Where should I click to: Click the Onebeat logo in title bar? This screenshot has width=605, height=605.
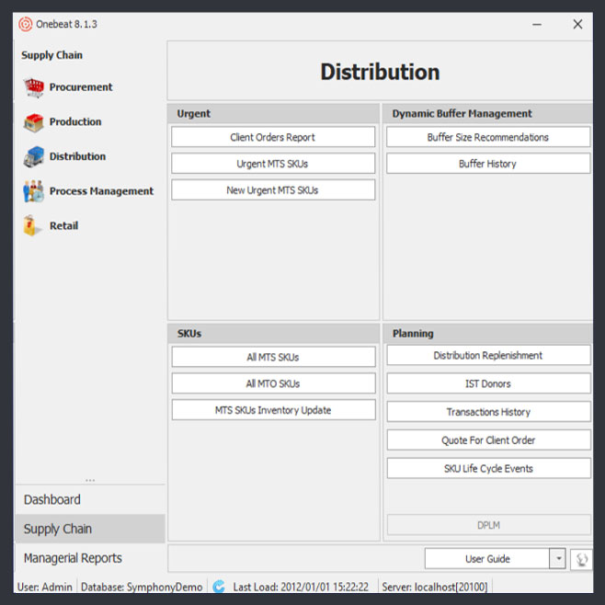25,25
